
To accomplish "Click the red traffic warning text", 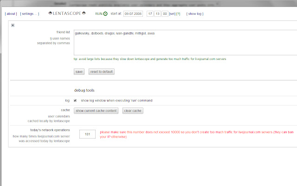I will pyautogui.click(x=197, y=134).
